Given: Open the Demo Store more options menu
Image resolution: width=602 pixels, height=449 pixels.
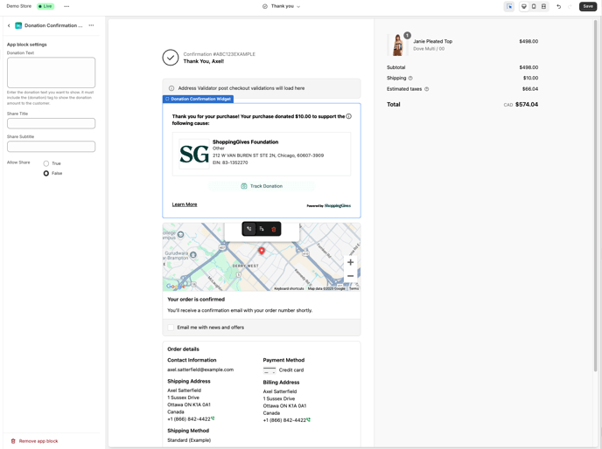Looking at the screenshot, I should point(66,6).
